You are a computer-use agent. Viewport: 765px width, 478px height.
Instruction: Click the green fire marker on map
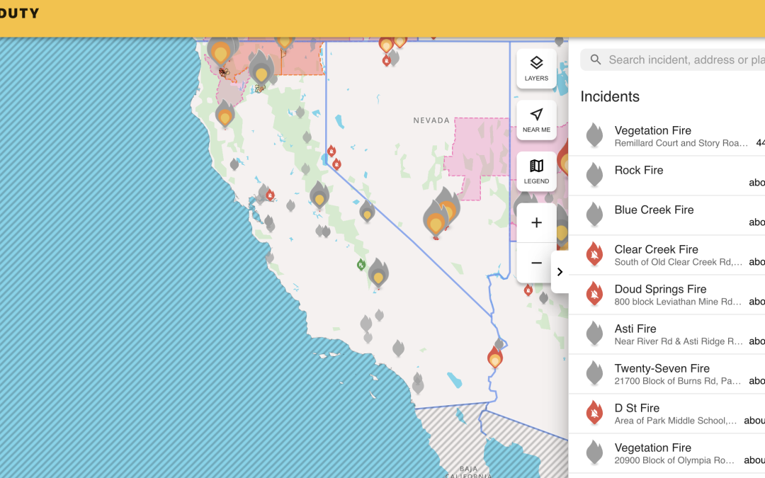tap(361, 265)
